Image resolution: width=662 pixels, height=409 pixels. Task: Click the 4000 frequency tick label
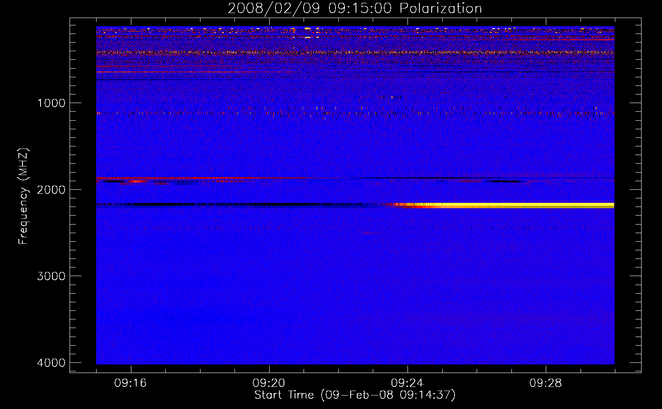coord(51,363)
